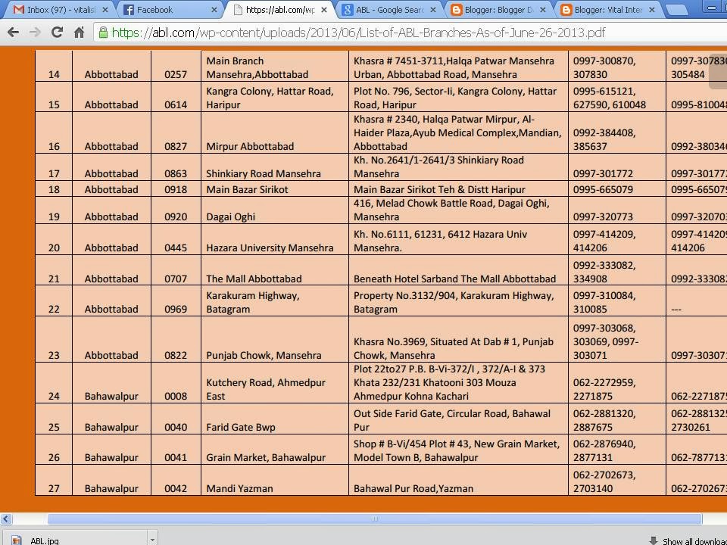Open a new browser tab
727x545 pixels.
click(x=676, y=10)
